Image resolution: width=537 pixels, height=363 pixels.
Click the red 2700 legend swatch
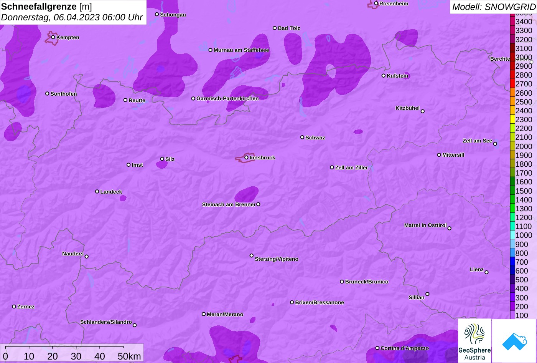[512, 84]
